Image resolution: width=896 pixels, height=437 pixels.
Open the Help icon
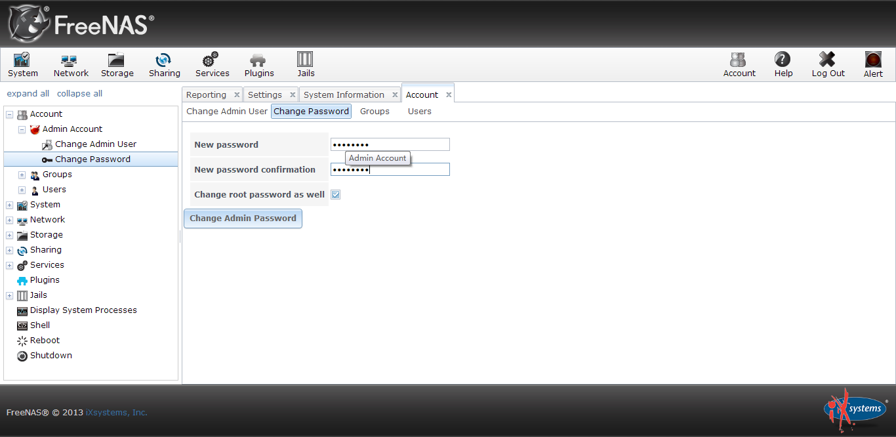(783, 65)
